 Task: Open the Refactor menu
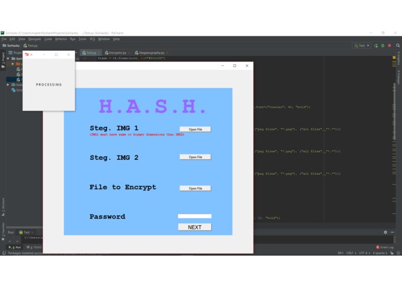(x=61, y=39)
